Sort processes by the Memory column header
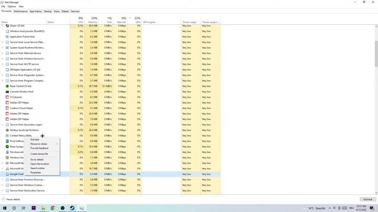This screenshot has height=212, width=378. coord(92,20)
